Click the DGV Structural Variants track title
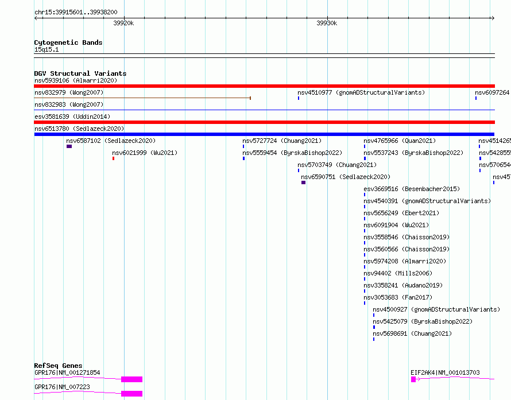The height and width of the screenshot is (400, 511). (80, 73)
